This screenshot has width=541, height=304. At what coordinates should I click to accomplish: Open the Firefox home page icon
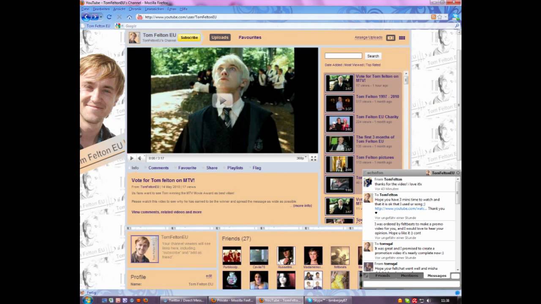tap(129, 17)
